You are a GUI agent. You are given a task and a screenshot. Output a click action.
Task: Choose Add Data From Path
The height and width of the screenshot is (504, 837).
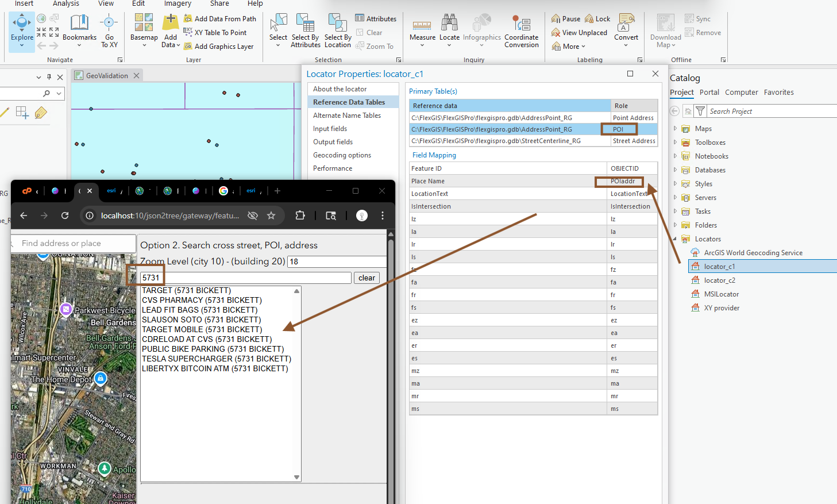(220, 19)
